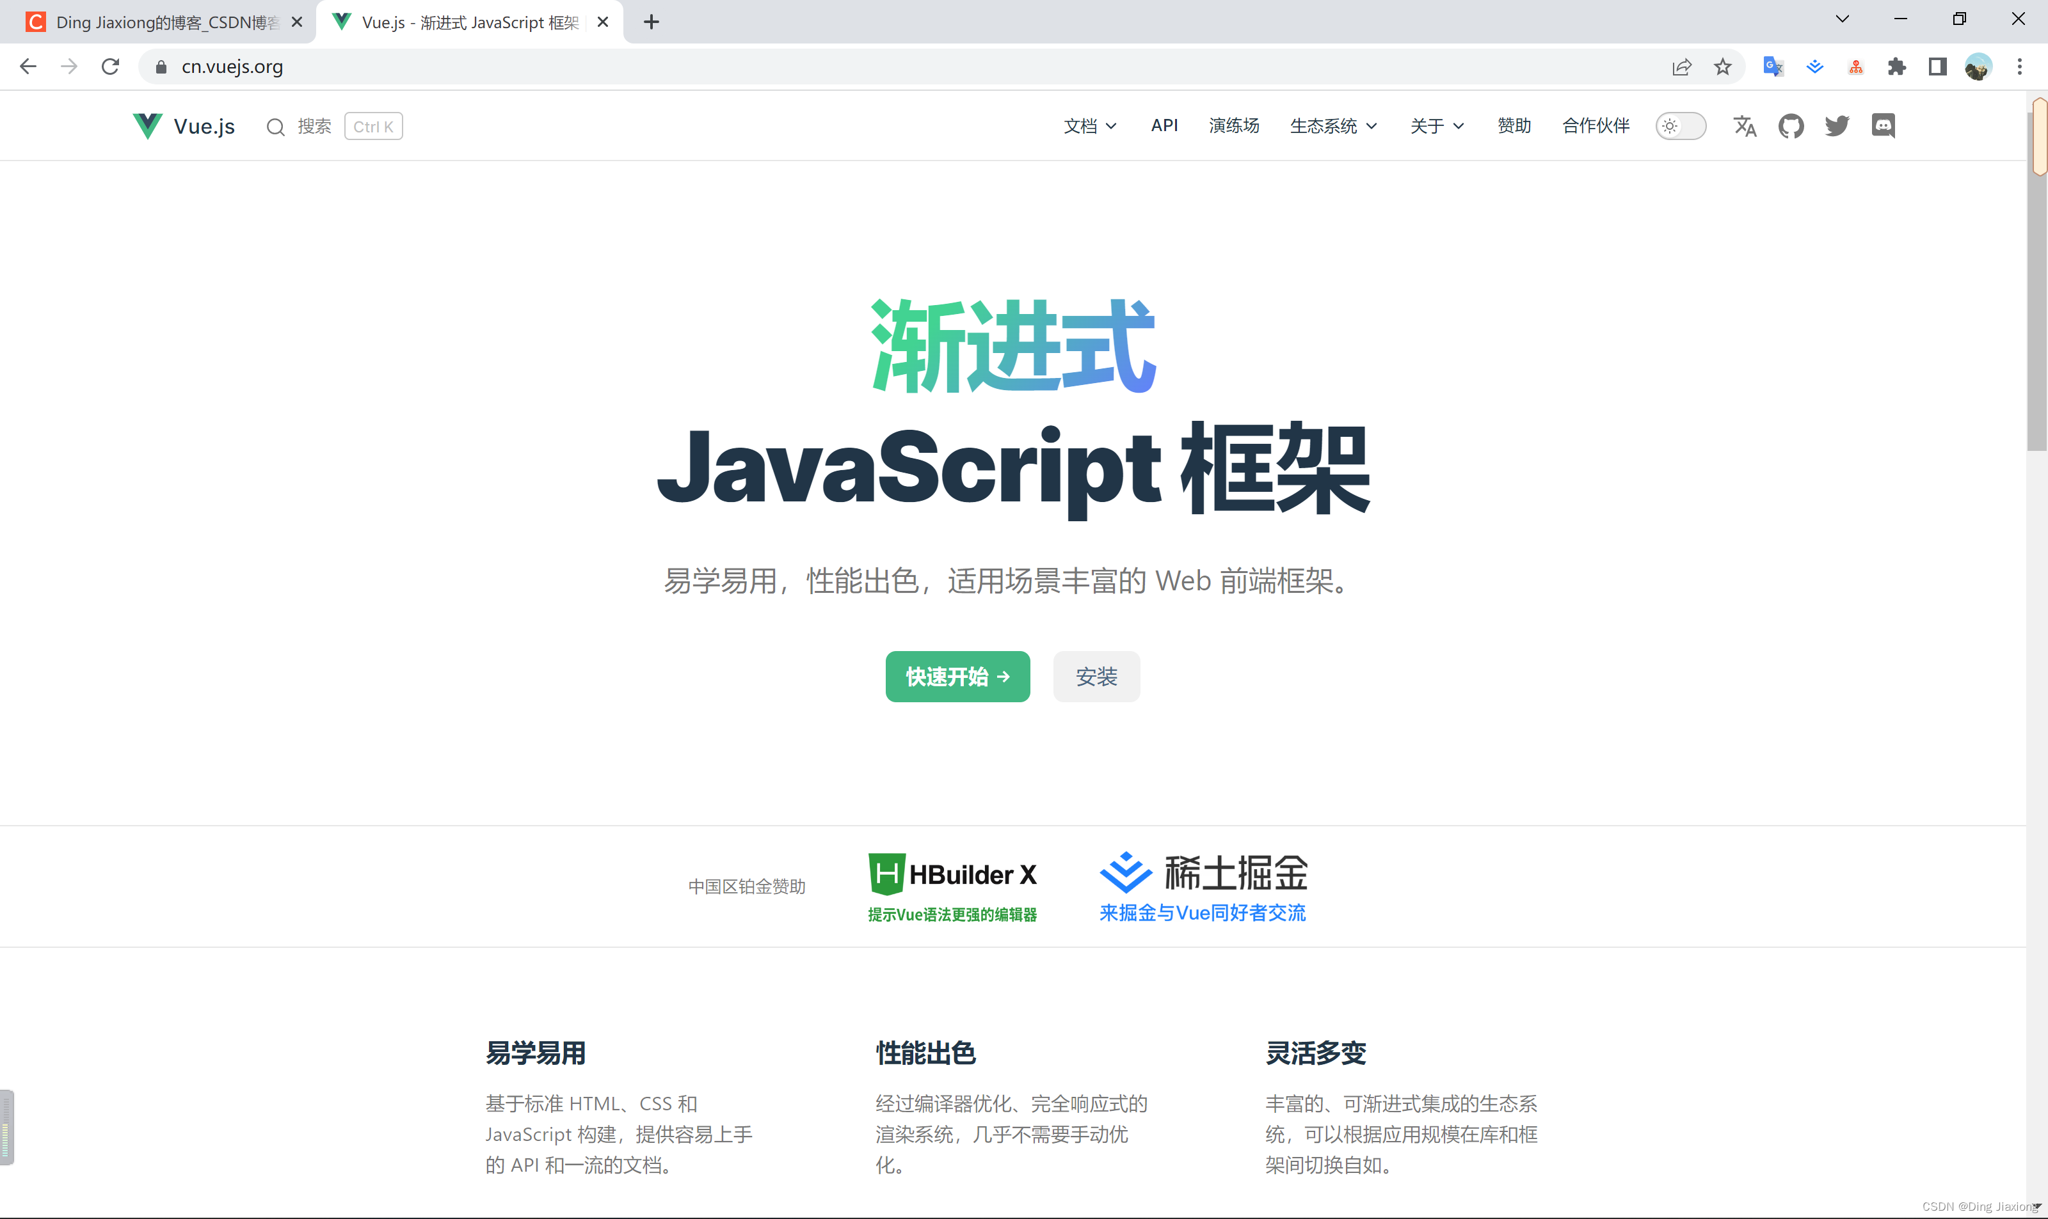Open Chrome extensions puzzle icon

pos(1897,67)
